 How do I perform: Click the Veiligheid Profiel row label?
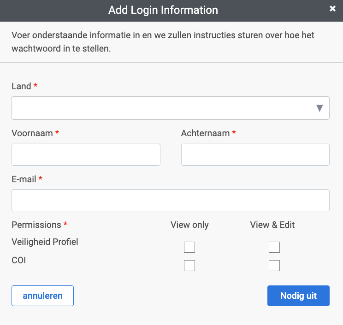point(45,242)
